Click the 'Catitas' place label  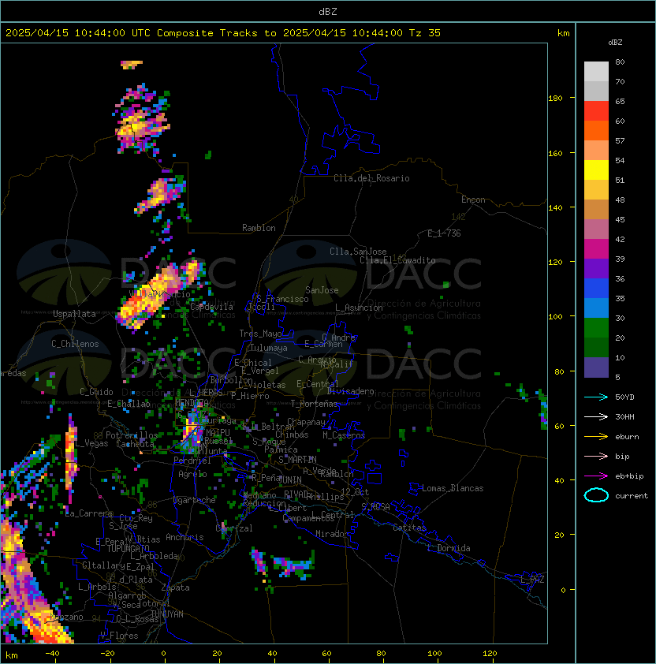[409, 528]
